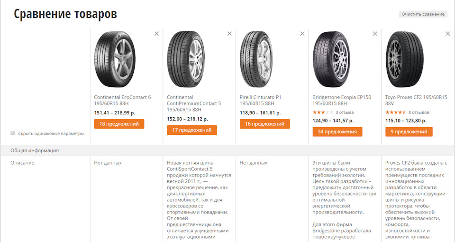Open the Continental EcoContact 6 product link
This screenshot has height=242, width=455.
[122, 100]
